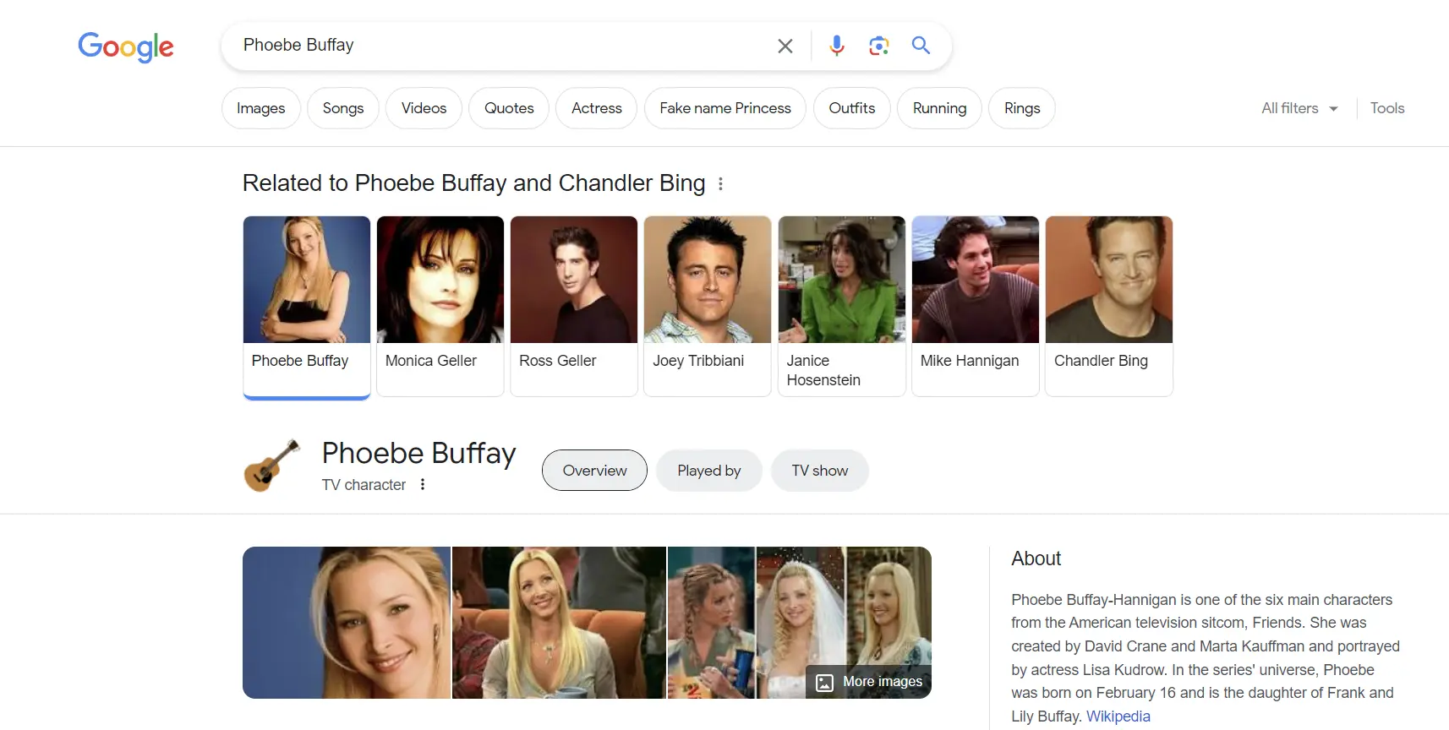Click the Phoebe Buffay knowledge panel title
Screen dimensions: 1449x730
pyautogui.click(x=418, y=454)
